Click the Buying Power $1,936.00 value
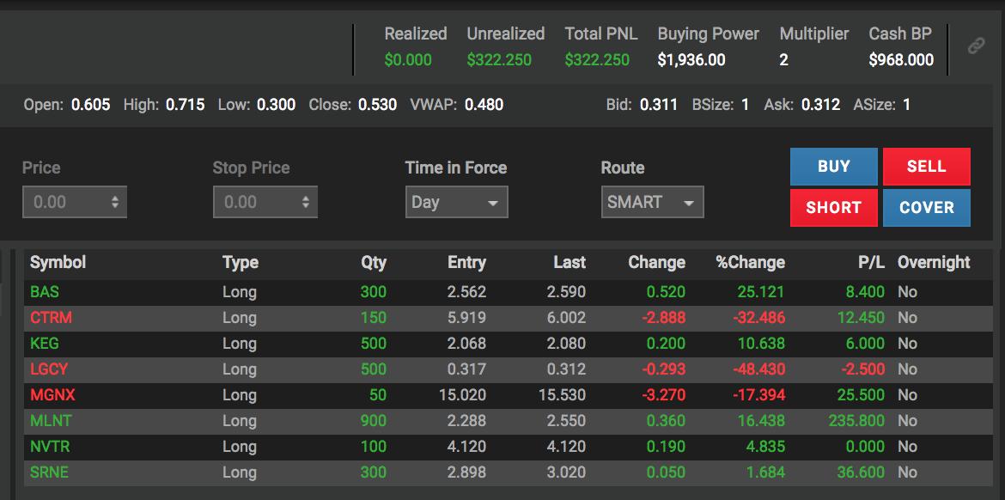The width and height of the screenshot is (1005, 500). click(691, 59)
